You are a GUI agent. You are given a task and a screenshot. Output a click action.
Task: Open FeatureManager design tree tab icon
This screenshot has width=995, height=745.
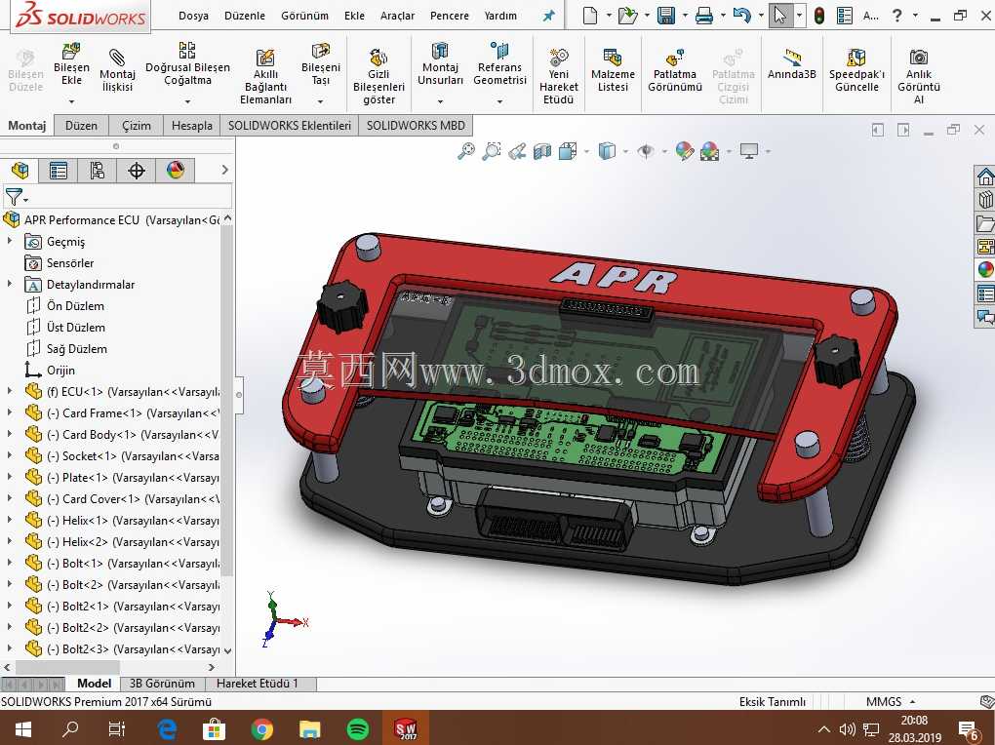pyautogui.click(x=20, y=170)
